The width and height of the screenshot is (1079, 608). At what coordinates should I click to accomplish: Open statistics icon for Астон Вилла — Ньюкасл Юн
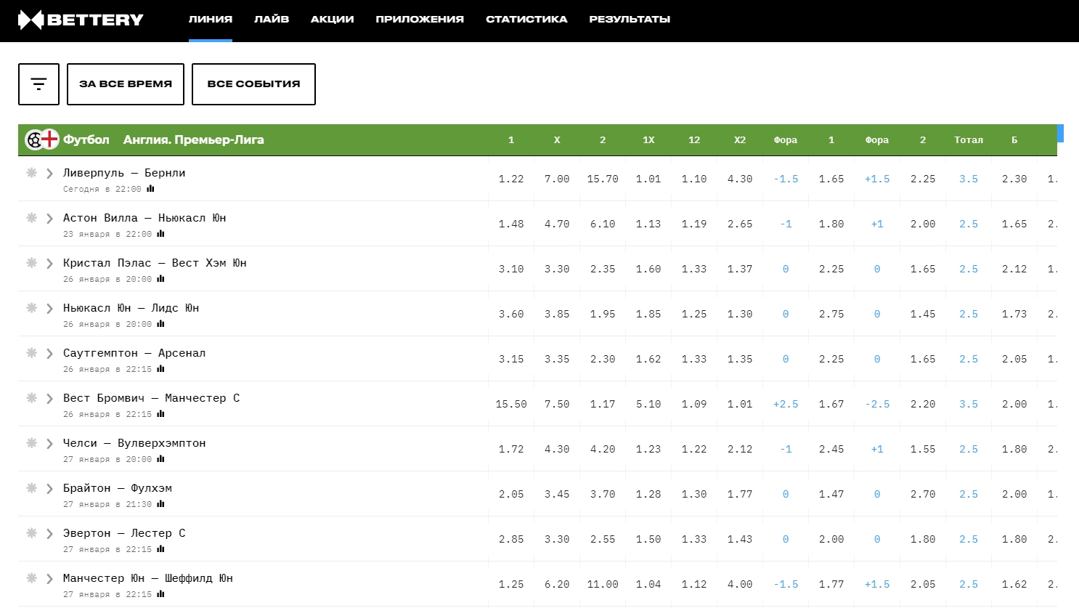pos(160,234)
